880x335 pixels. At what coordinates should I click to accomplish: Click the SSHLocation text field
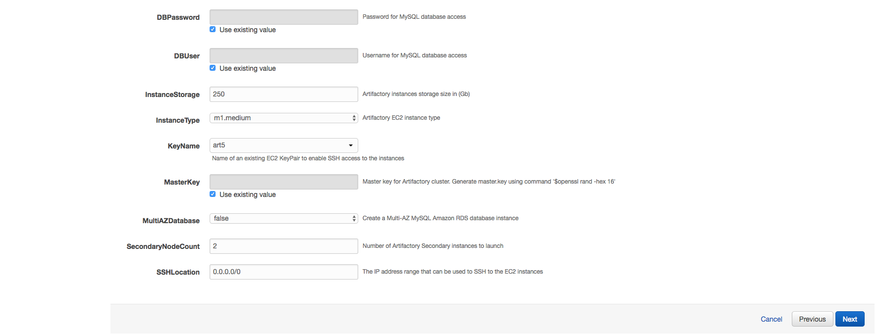tap(283, 272)
